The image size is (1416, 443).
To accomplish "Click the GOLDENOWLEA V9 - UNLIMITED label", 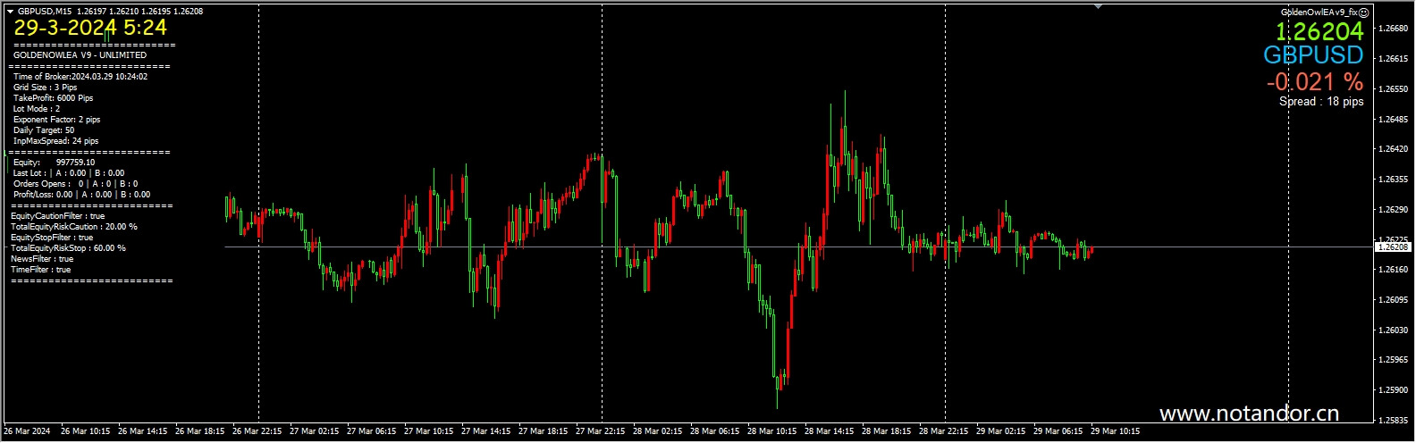I will click(x=80, y=55).
